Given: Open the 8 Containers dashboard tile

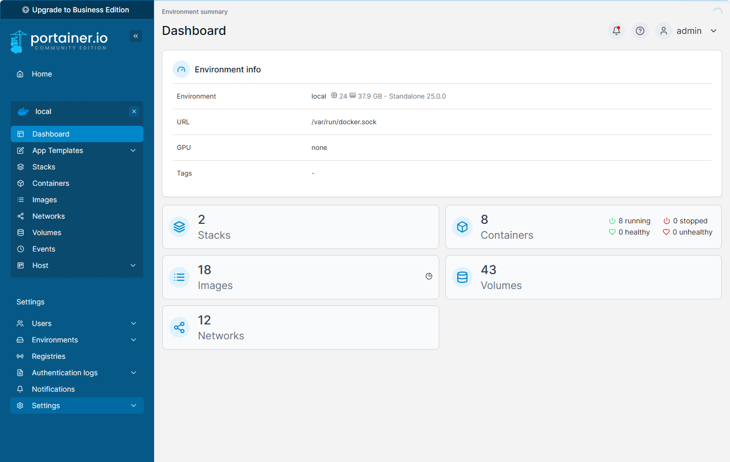Looking at the screenshot, I should tap(584, 227).
